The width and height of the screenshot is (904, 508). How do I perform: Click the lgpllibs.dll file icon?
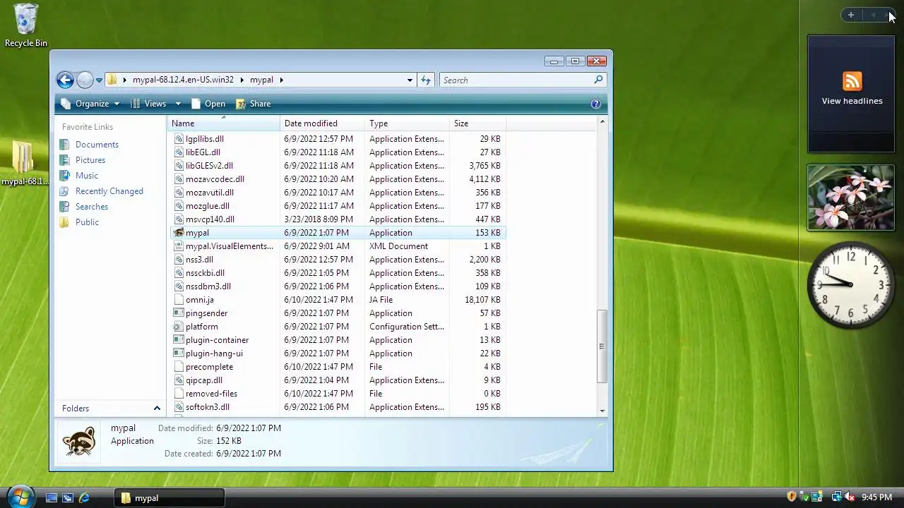(179, 139)
